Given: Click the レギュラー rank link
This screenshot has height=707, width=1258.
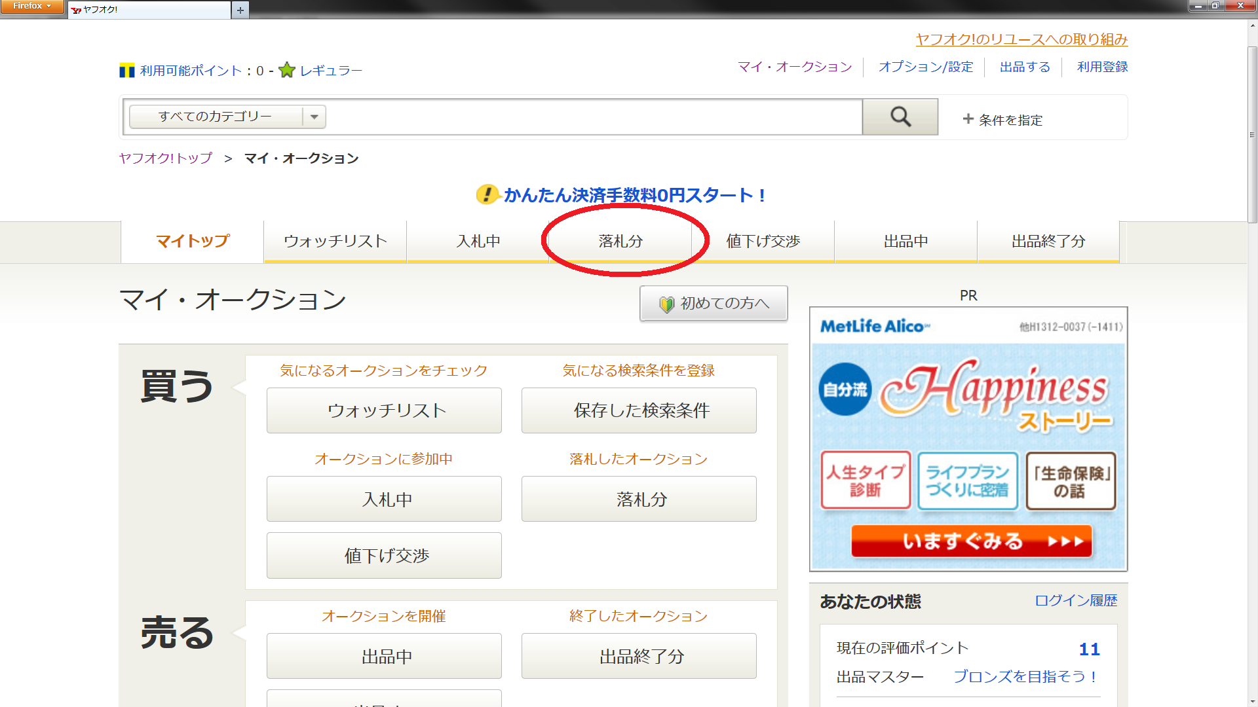Looking at the screenshot, I should (331, 71).
